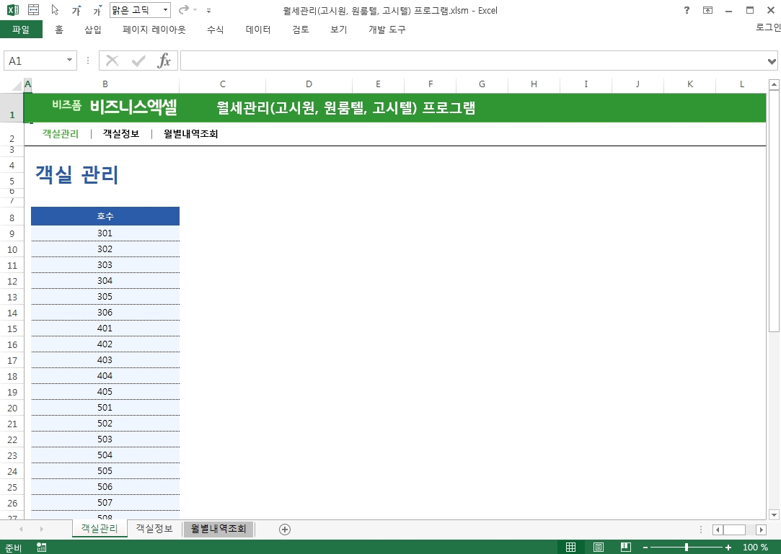The image size is (781, 554).
Task: Increase font size with the larger 가 icon
Action: pos(76,11)
